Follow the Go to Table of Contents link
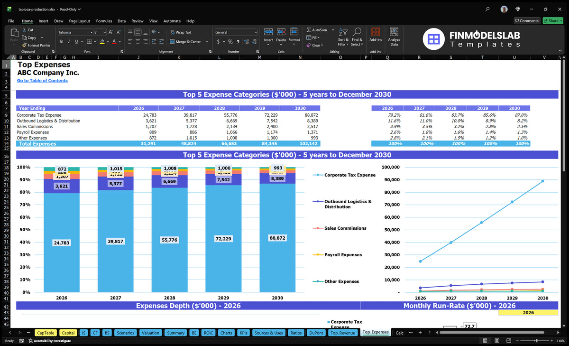Screen dimensions: 569x346 [x=42, y=81]
